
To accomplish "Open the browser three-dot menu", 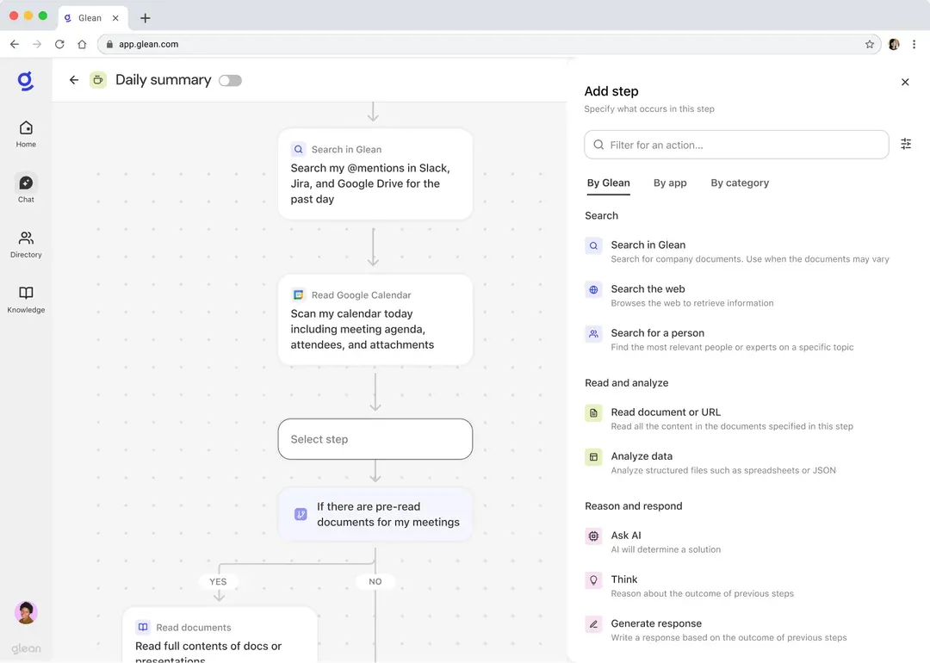I will coord(914,44).
